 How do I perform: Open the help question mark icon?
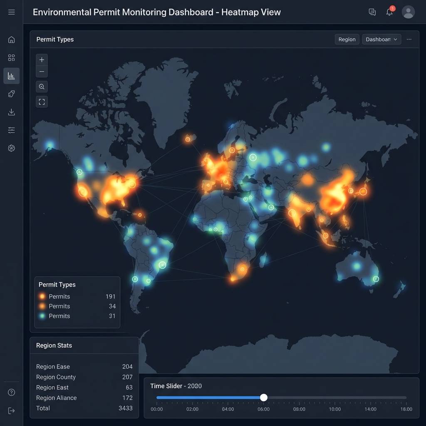click(11, 392)
